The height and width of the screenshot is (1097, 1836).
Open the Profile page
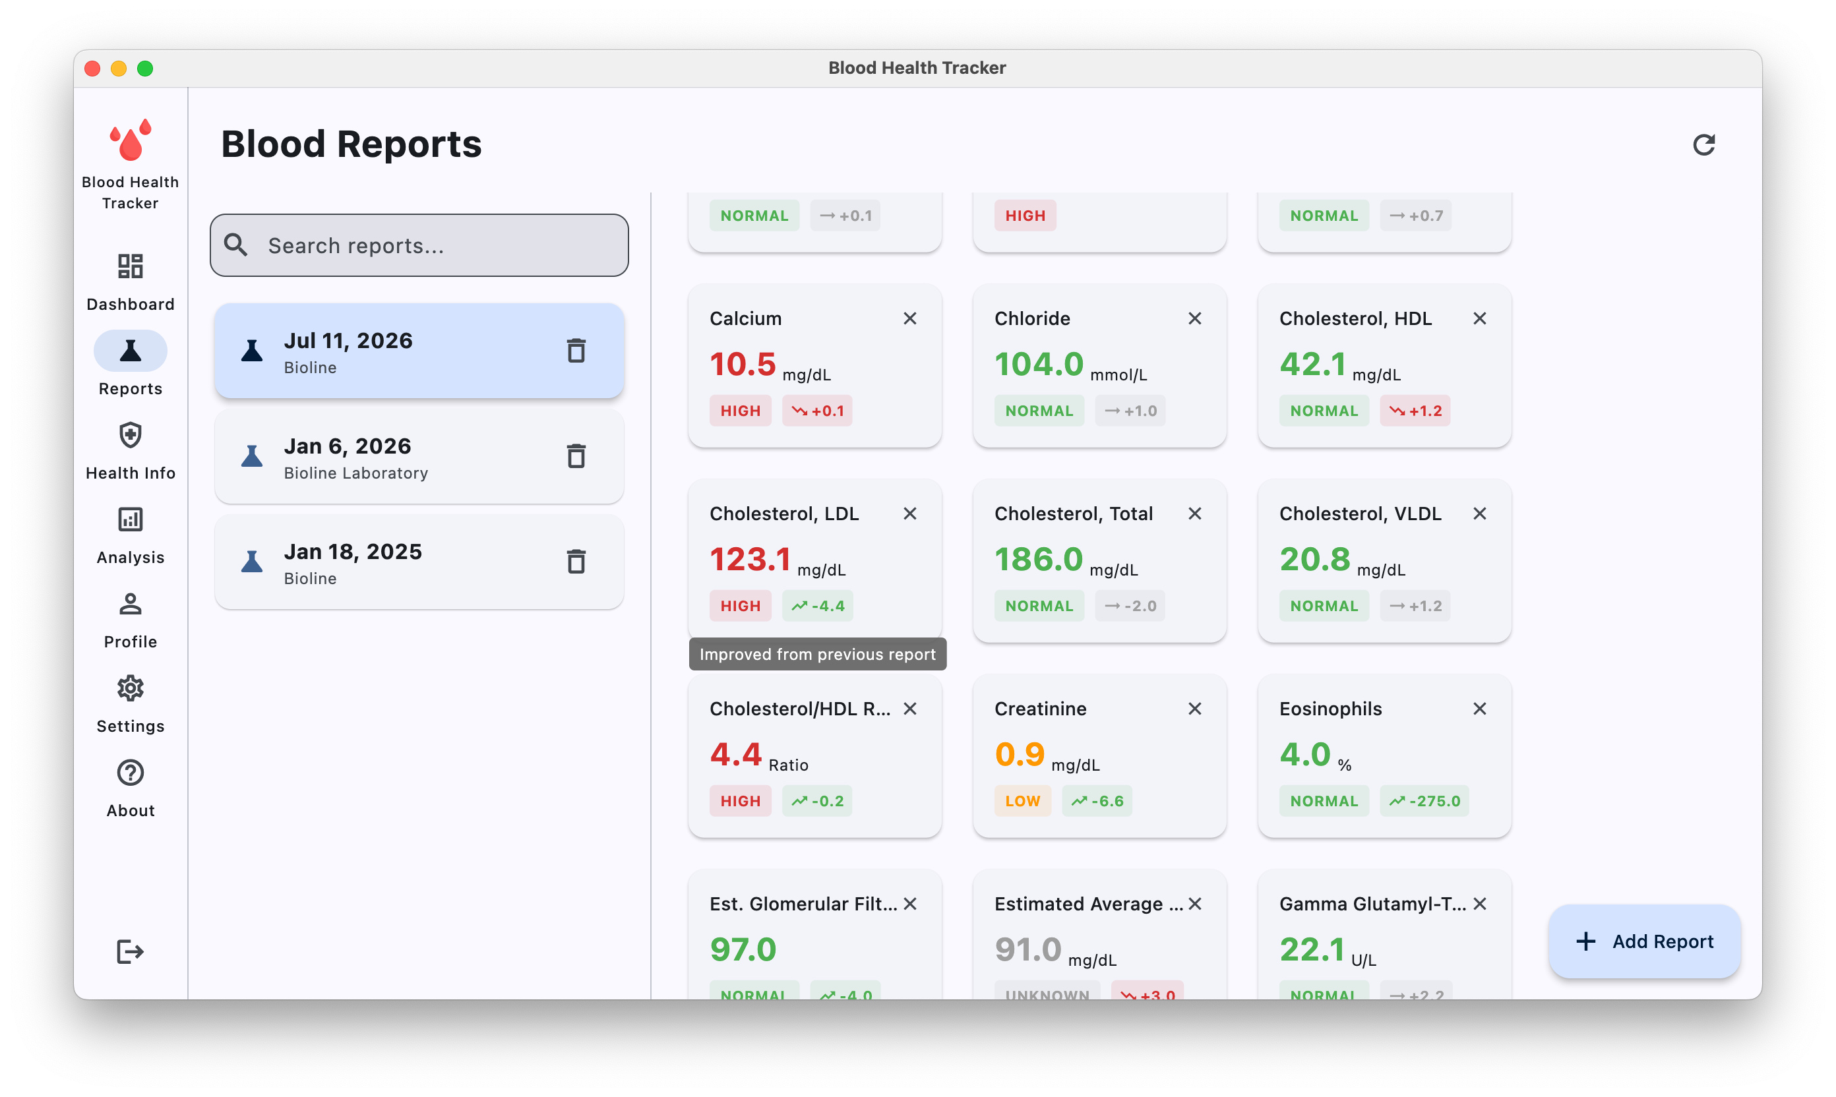pyautogui.click(x=130, y=620)
